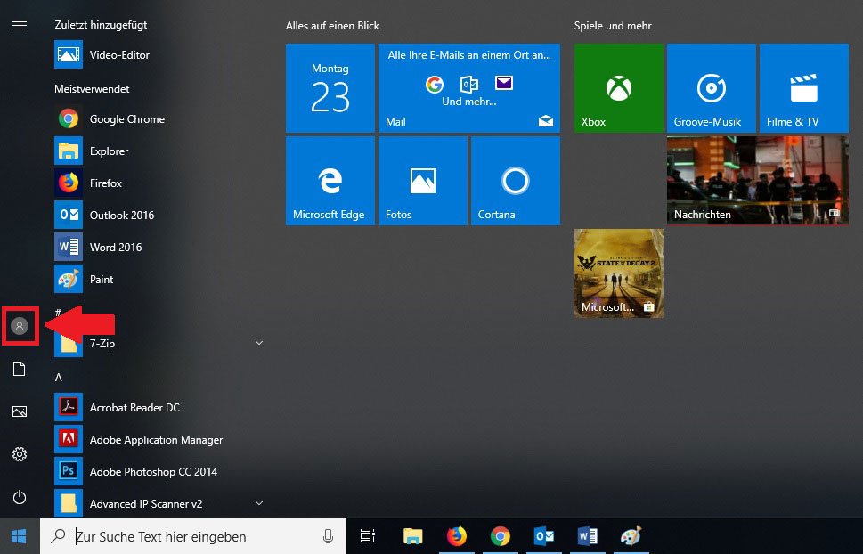Image resolution: width=863 pixels, height=554 pixels.
Task: Expand the Advanced IP Scanner v2 chevron
Action: tap(258, 503)
